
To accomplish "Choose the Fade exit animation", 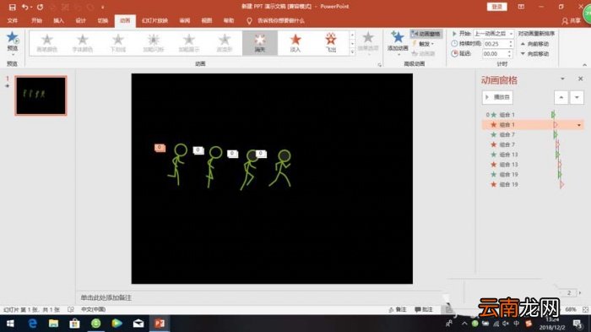I will click(x=295, y=43).
